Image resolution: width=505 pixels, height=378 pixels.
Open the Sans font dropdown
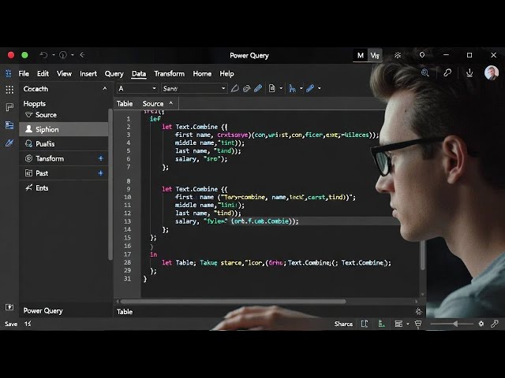(194, 88)
